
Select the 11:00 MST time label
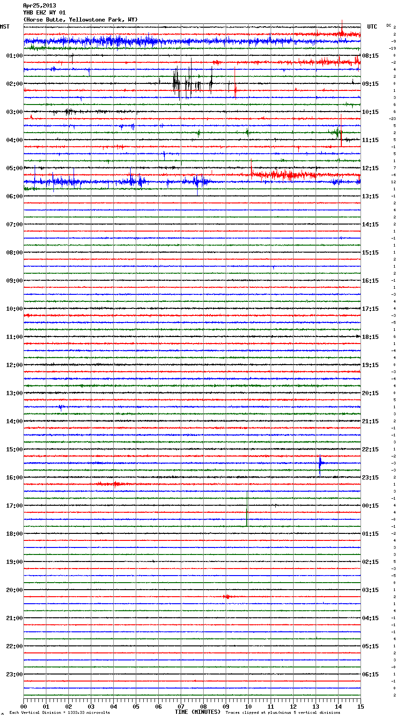(x=15, y=337)
